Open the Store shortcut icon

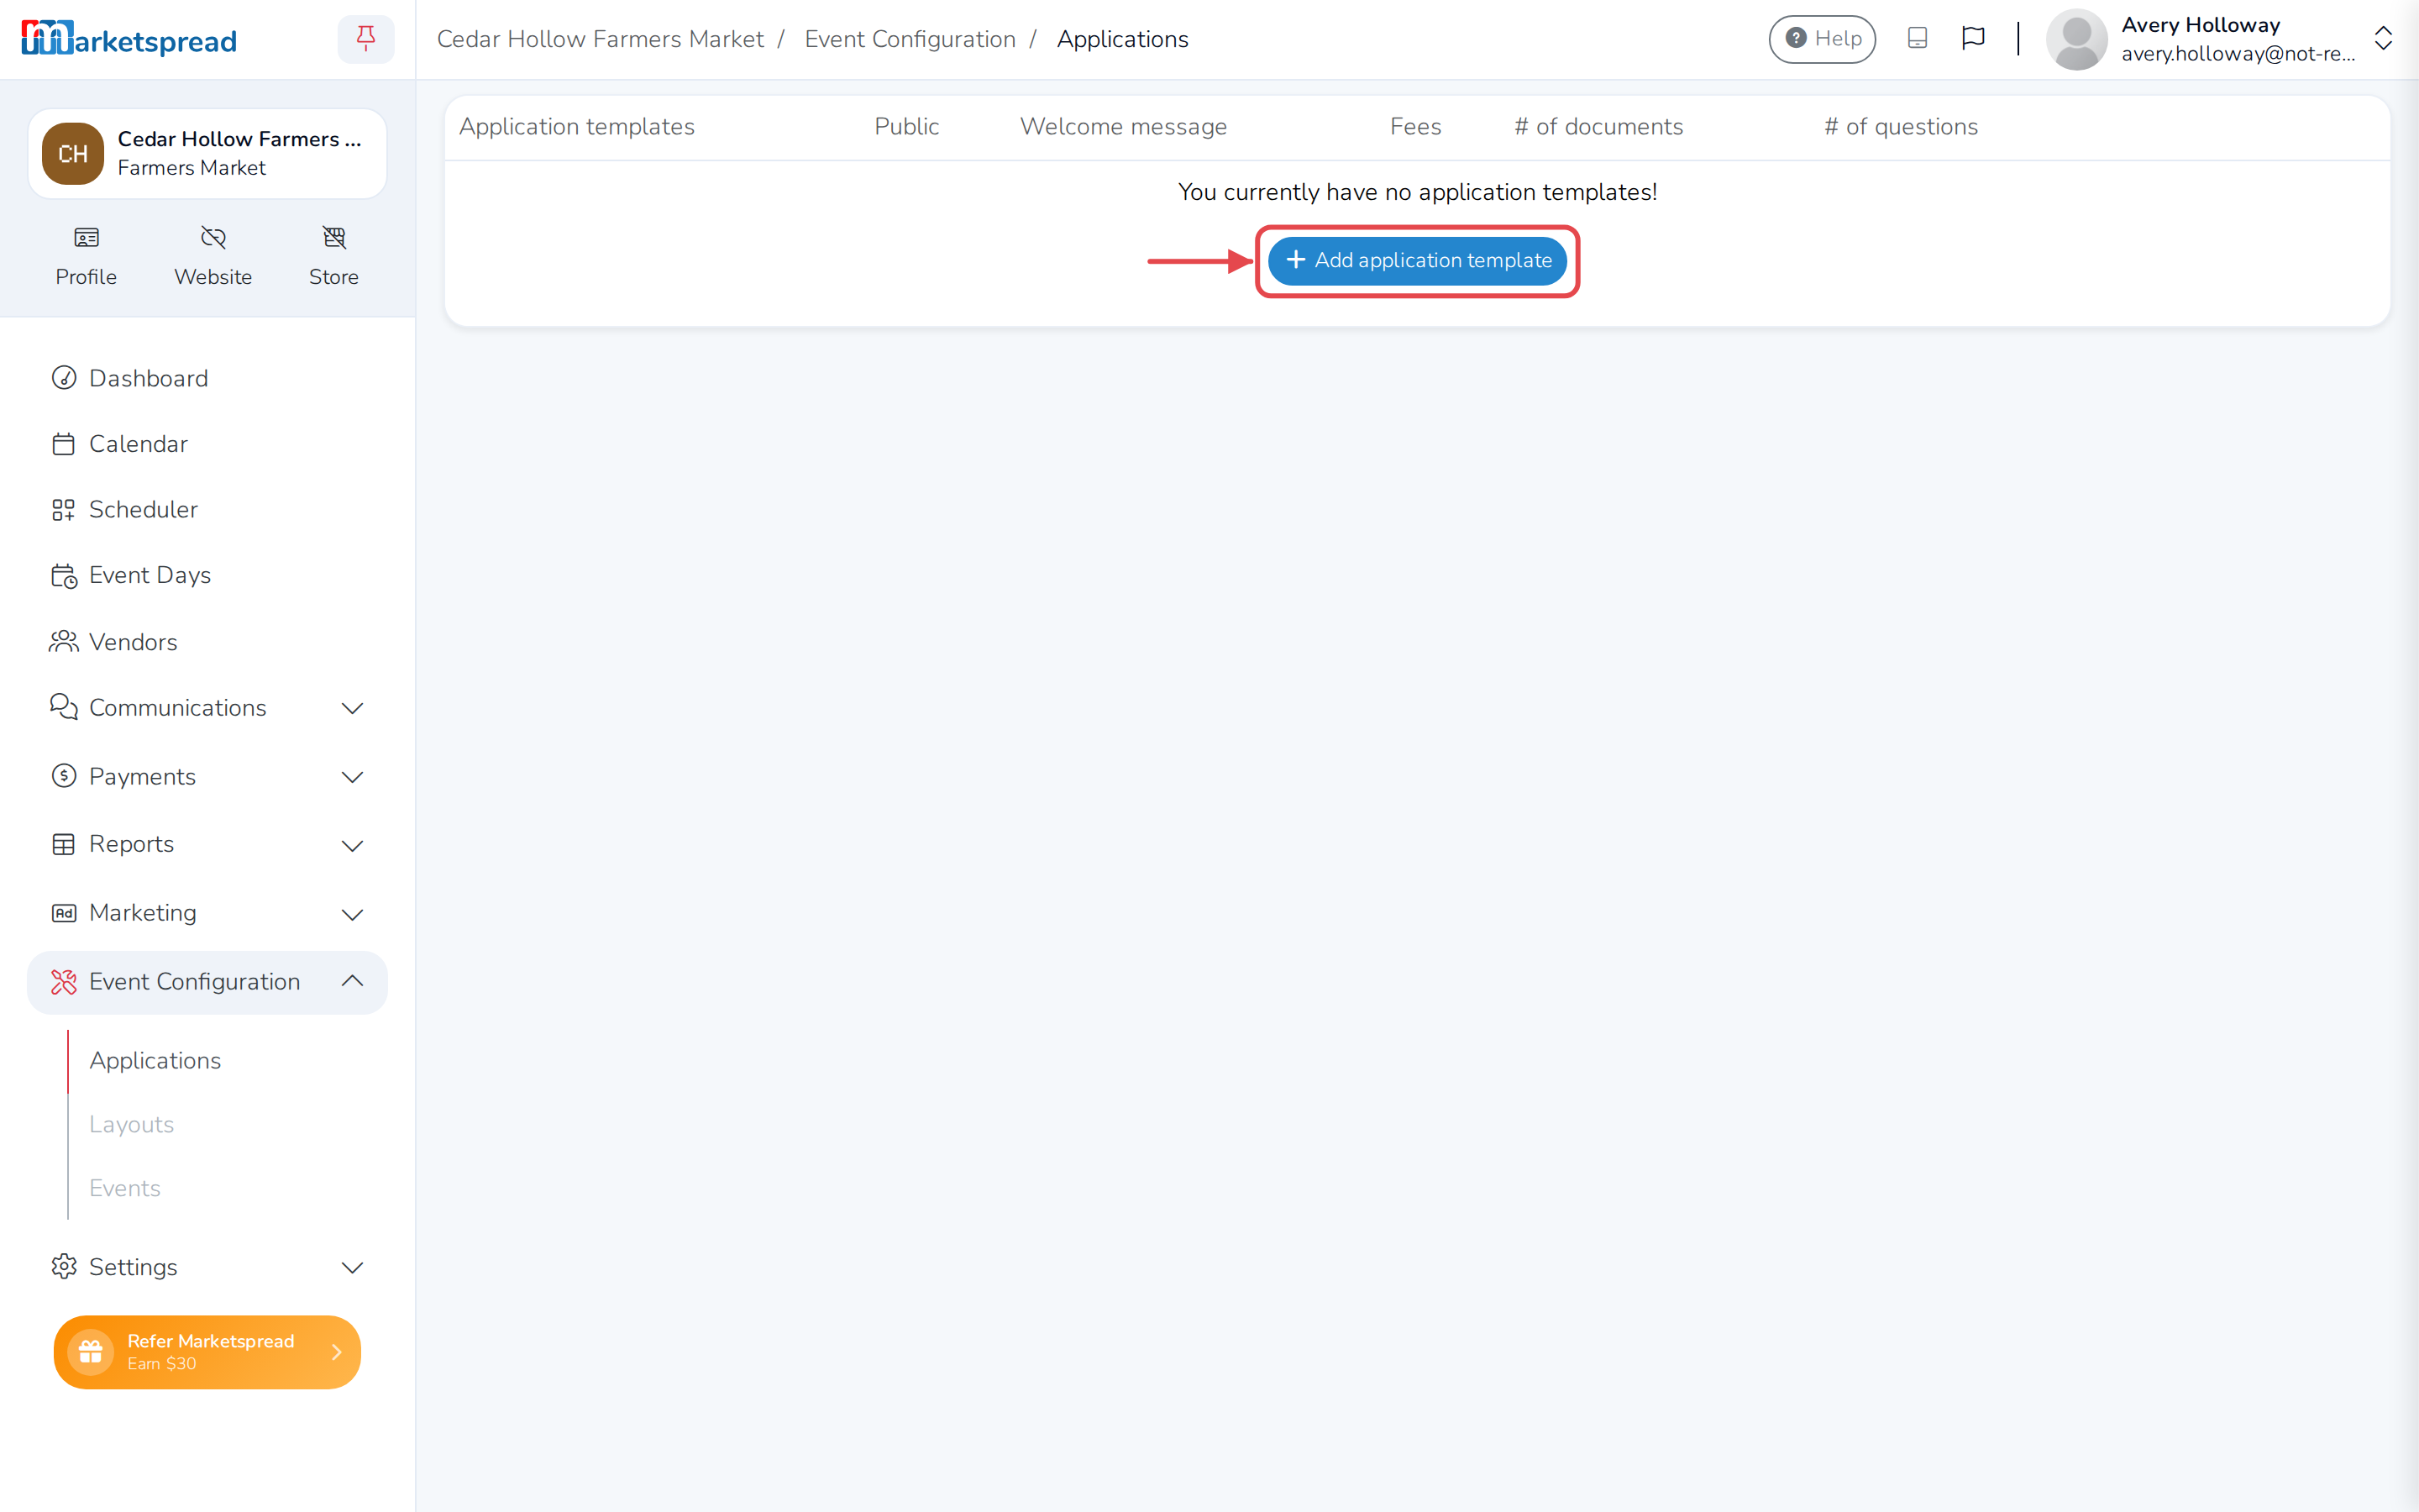coord(333,237)
